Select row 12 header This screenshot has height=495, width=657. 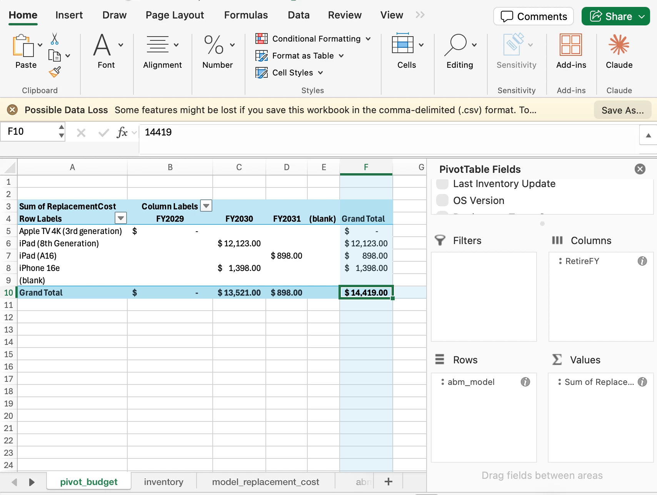pyautogui.click(x=8, y=317)
